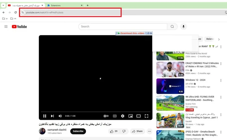This screenshot has height=140, width=227.
Task: Open the IRAN thumbnail showing 11:06
Action: [170, 56]
